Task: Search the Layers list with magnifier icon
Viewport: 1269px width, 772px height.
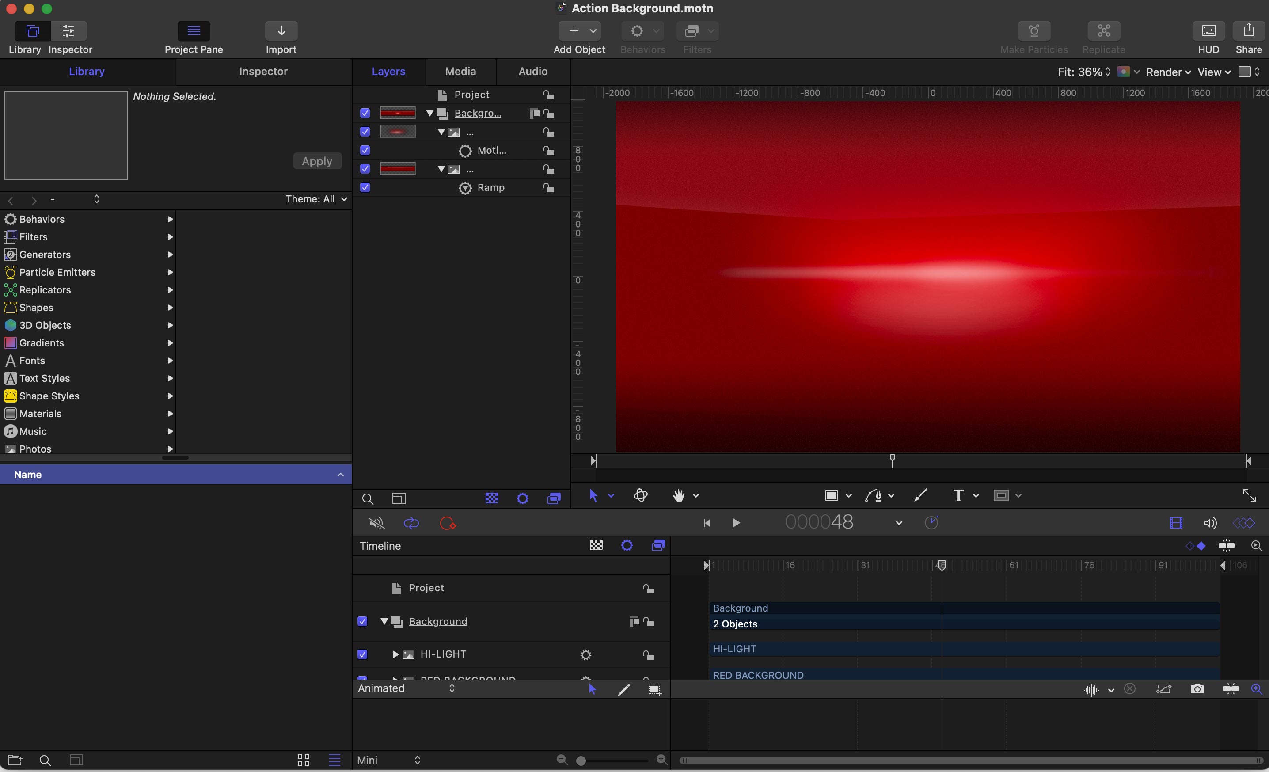Action: click(x=367, y=498)
